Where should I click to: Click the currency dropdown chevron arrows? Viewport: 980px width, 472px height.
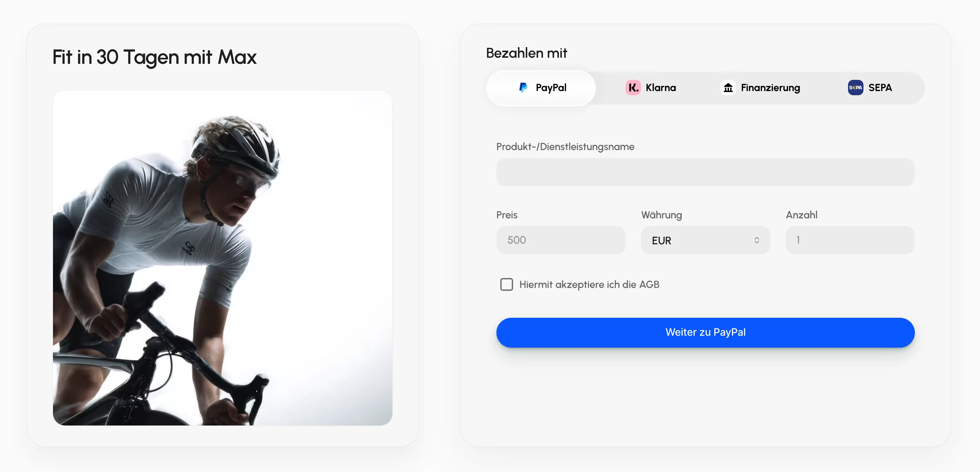(x=756, y=240)
